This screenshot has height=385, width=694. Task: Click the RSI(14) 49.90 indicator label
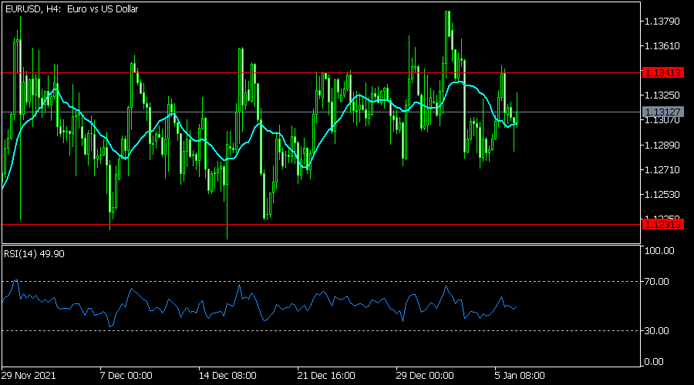pyautogui.click(x=34, y=254)
